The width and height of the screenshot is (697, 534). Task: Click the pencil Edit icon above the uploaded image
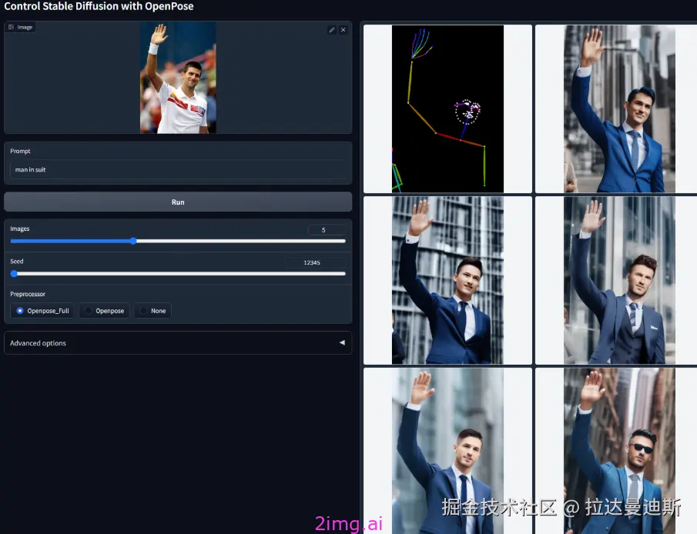[333, 29]
